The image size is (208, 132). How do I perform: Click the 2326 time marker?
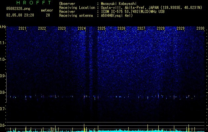pos(121,28)
